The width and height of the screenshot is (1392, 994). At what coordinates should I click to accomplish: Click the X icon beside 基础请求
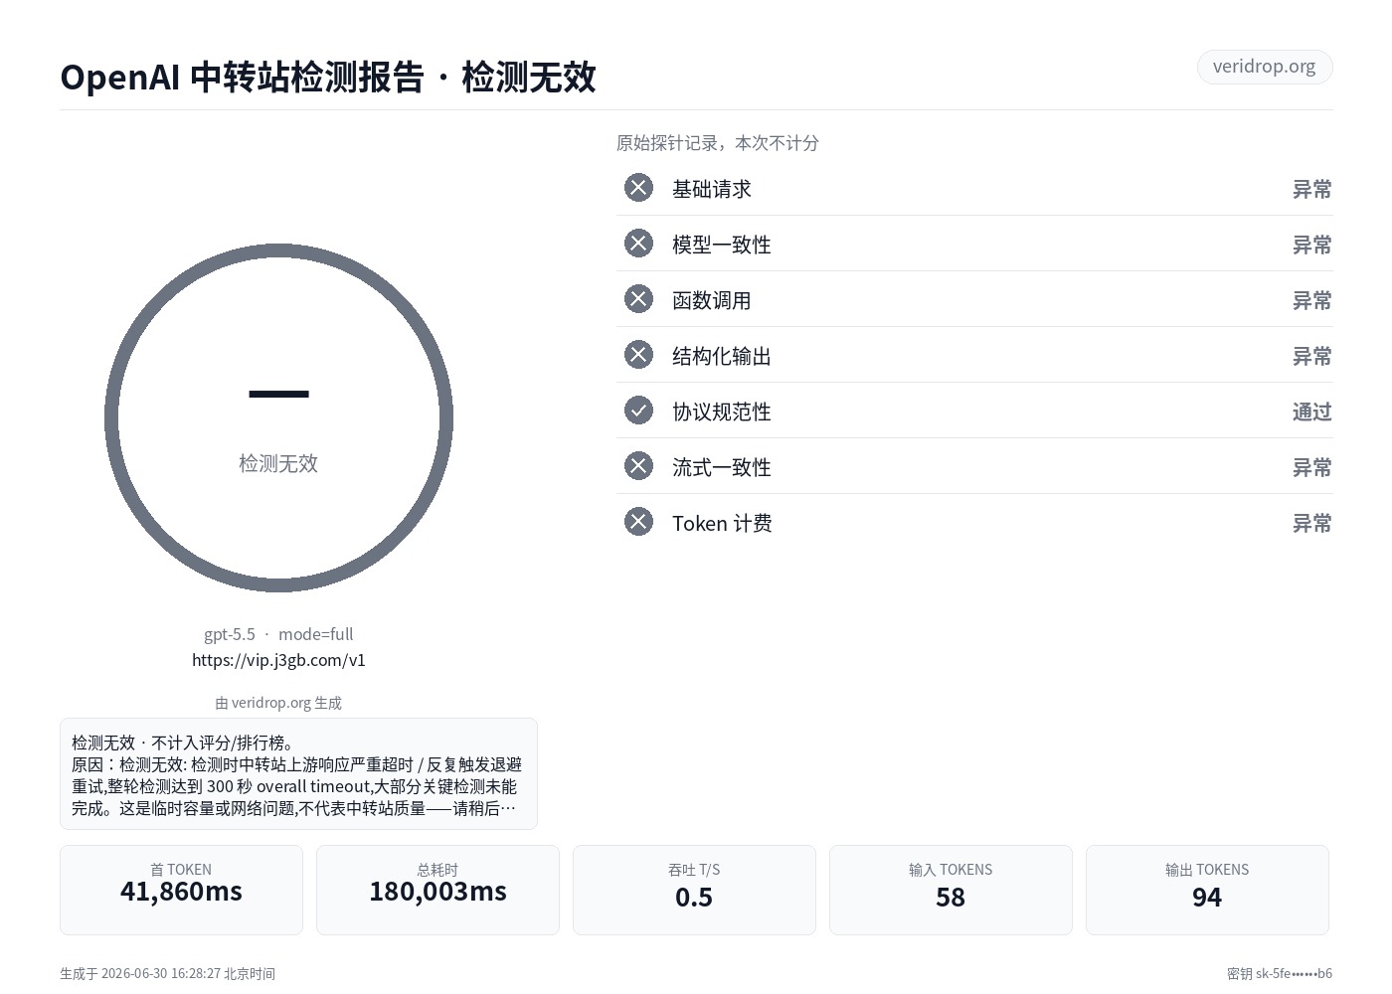point(638,188)
